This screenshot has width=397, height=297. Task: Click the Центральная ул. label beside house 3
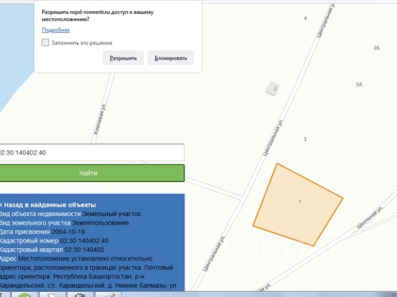coord(273,137)
